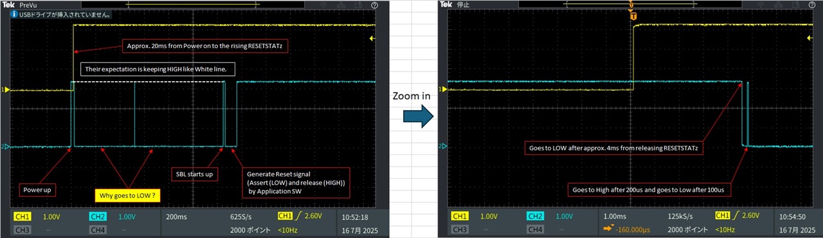Click the help icon on the left oscilloscope
The image size is (823, 238).
[374, 5]
